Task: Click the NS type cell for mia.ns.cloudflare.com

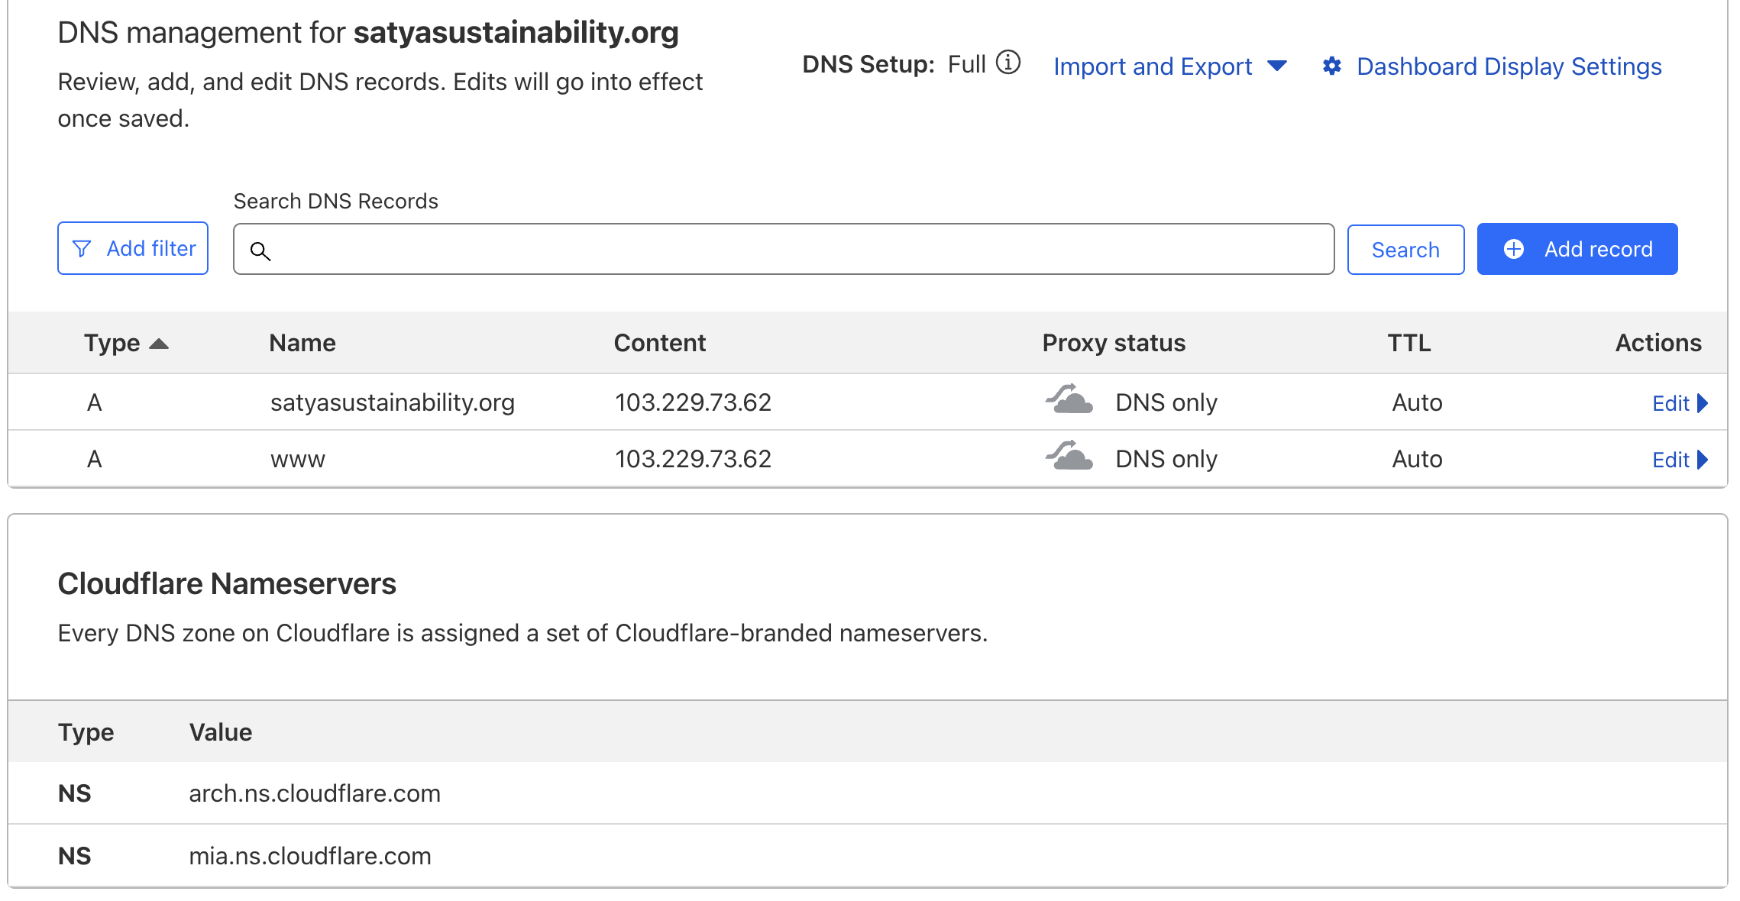Action: pos(74,856)
